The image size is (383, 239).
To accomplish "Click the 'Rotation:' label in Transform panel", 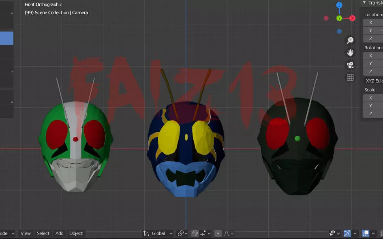I will [373, 48].
